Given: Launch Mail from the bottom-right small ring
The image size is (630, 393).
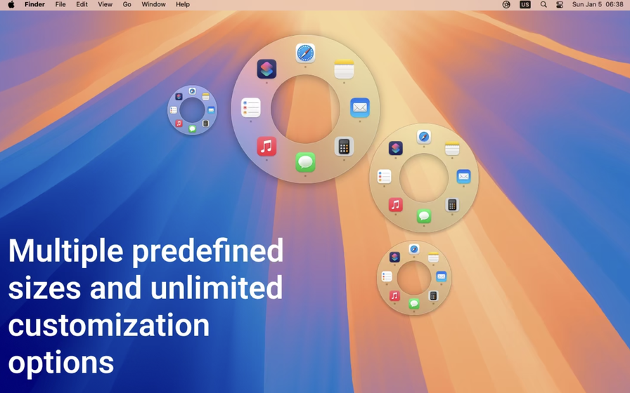Looking at the screenshot, I should (441, 277).
